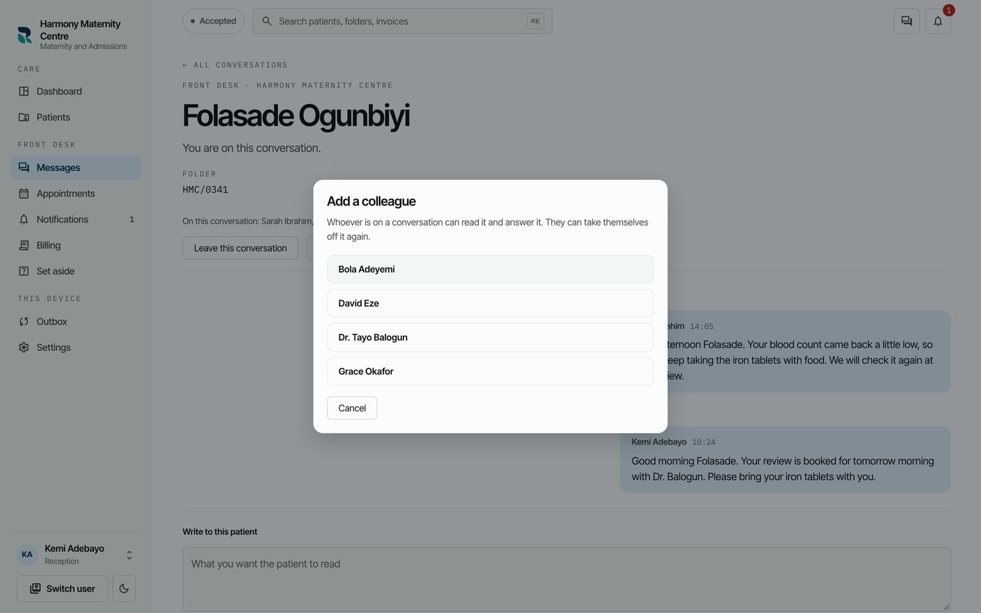Screen dimensions: 981x613
Task: Pick Grace Okafor from colleague list
Action: [x=490, y=371]
